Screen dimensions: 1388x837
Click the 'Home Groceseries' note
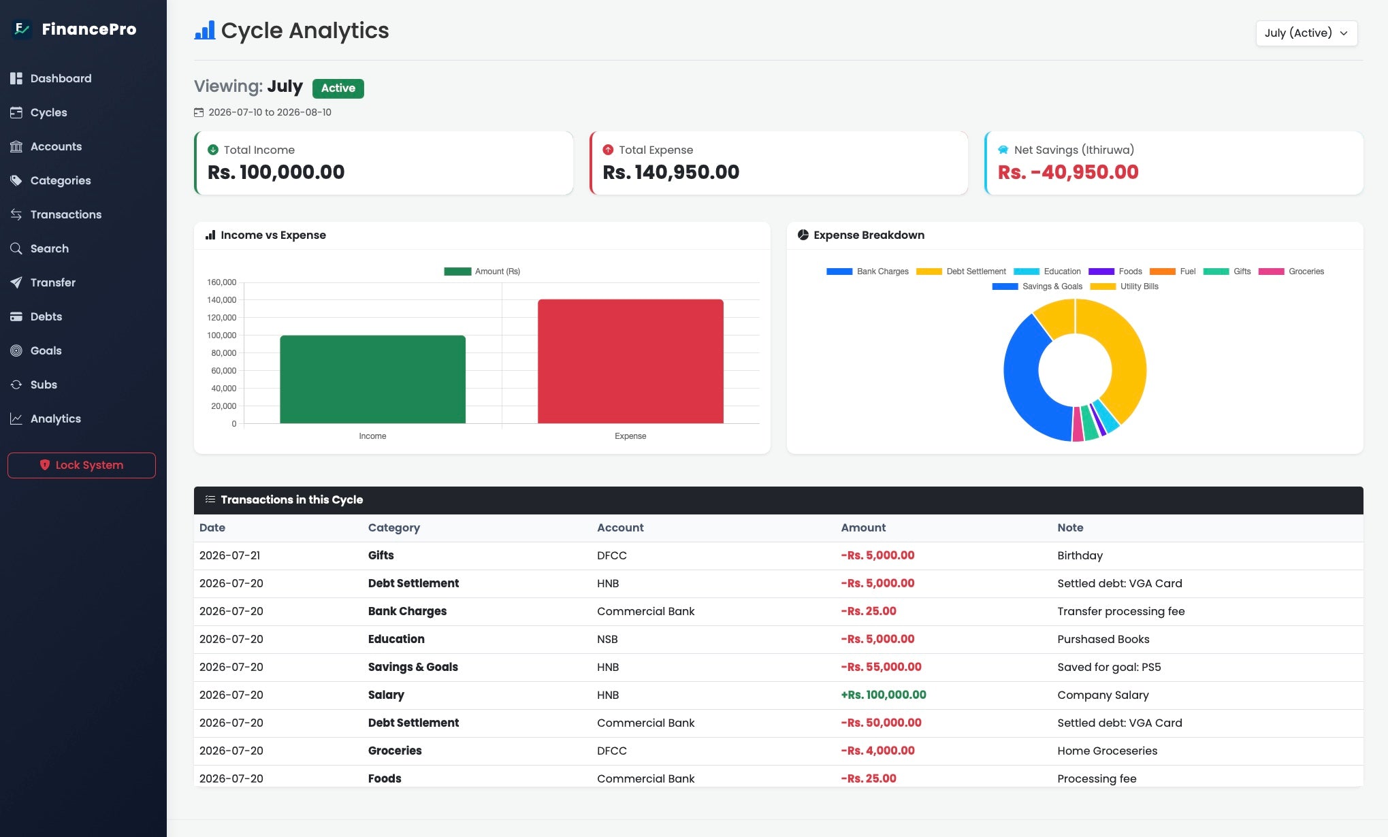pos(1108,751)
